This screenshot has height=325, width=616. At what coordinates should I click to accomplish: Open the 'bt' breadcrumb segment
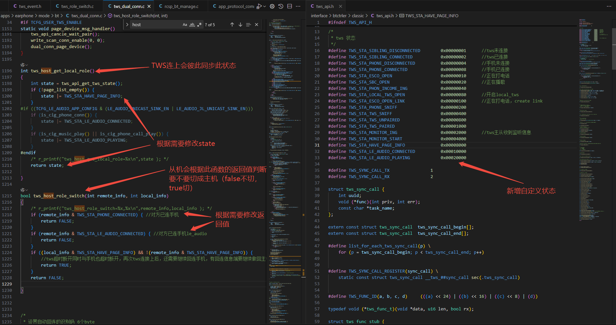(x=57, y=16)
